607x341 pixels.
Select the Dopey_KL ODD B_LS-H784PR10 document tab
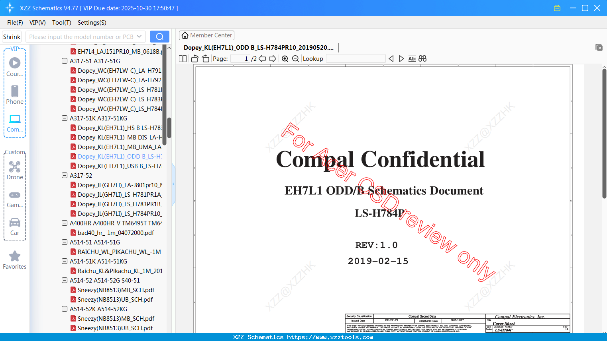pyautogui.click(x=259, y=48)
